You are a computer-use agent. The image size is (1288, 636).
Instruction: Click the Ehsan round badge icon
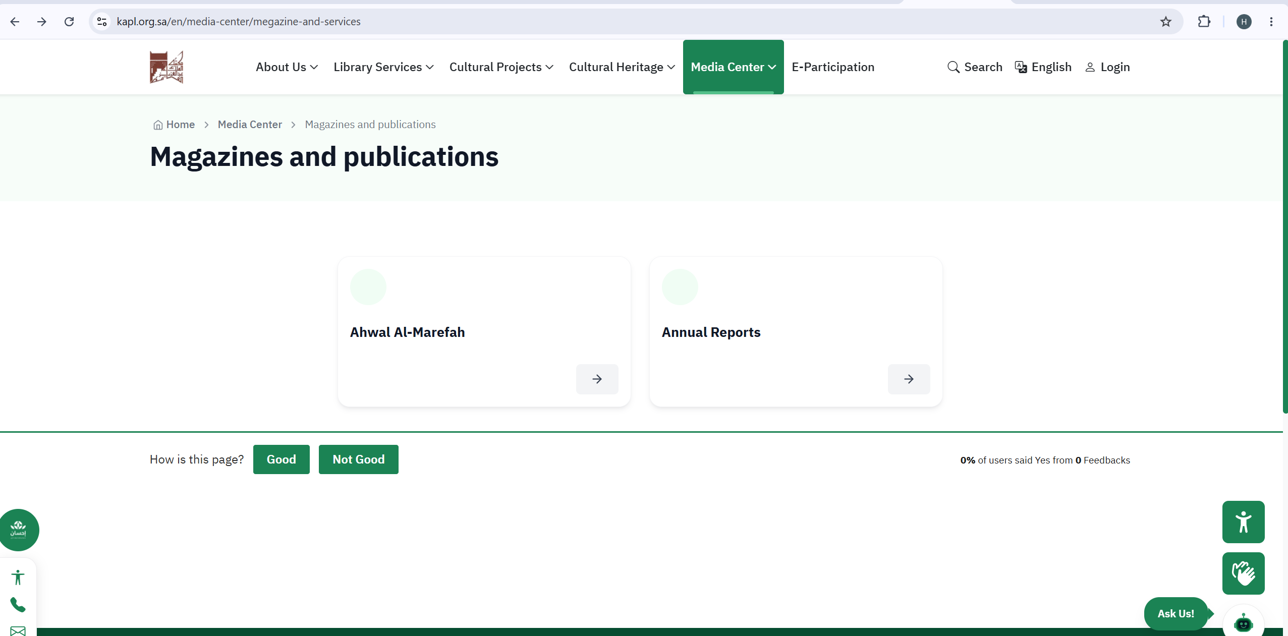[19, 530]
